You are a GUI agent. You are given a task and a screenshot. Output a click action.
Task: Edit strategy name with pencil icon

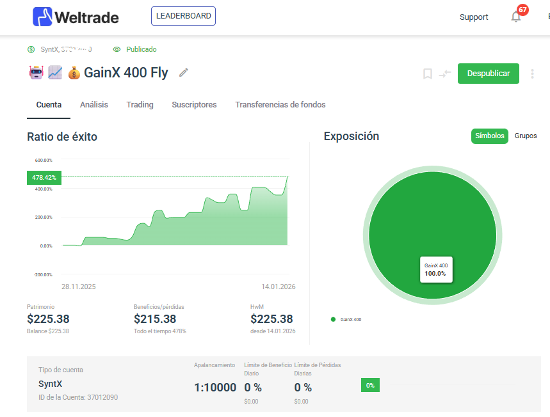(x=184, y=72)
